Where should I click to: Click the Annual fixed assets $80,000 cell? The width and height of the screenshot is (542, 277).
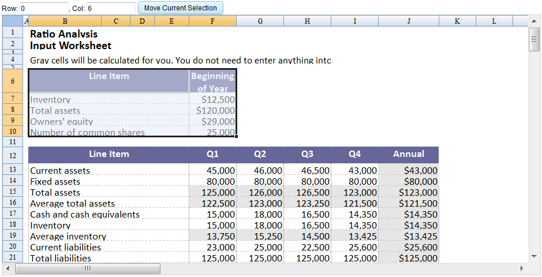pos(409,181)
